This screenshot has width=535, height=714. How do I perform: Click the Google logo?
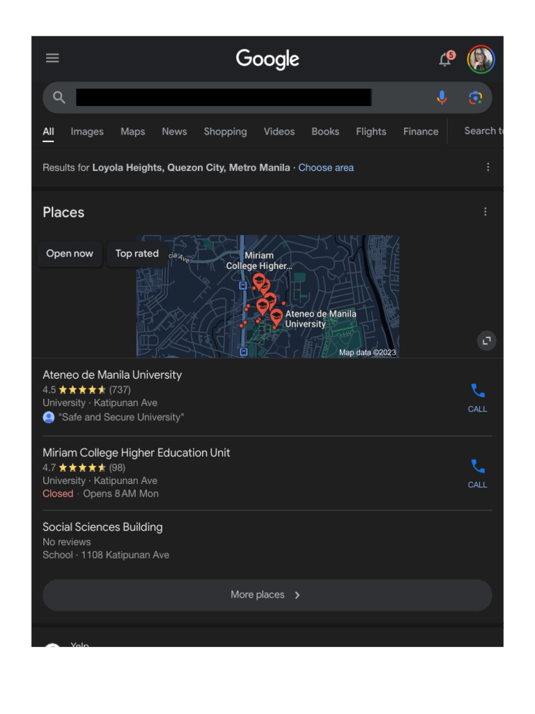[x=267, y=59]
